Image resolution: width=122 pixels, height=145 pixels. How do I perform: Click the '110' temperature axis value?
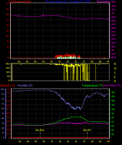(113, 105)
